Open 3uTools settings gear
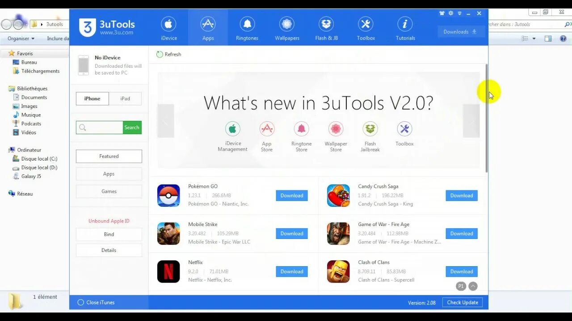Screen dimensions: 572x321 click(451, 13)
